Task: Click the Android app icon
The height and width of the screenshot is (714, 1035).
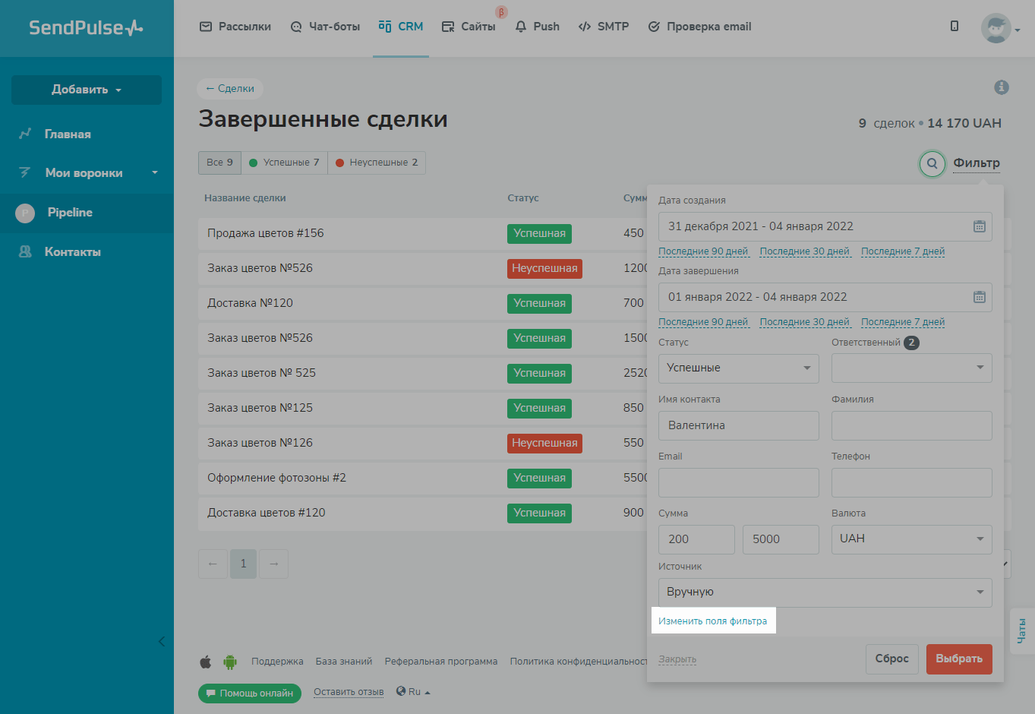Action: pyautogui.click(x=229, y=662)
